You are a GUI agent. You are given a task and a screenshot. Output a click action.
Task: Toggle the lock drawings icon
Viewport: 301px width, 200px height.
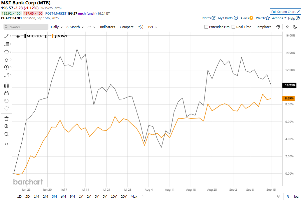click(x=6, y=93)
